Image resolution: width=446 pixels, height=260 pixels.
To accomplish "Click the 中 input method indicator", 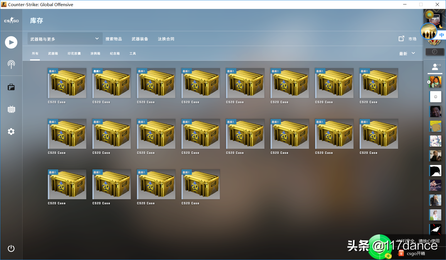I will pos(442,35).
